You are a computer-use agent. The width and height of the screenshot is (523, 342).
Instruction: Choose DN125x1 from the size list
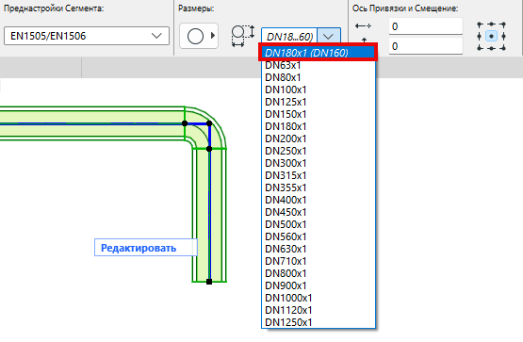(319, 102)
